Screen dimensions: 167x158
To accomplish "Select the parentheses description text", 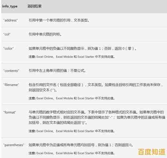I will click(81, 145).
